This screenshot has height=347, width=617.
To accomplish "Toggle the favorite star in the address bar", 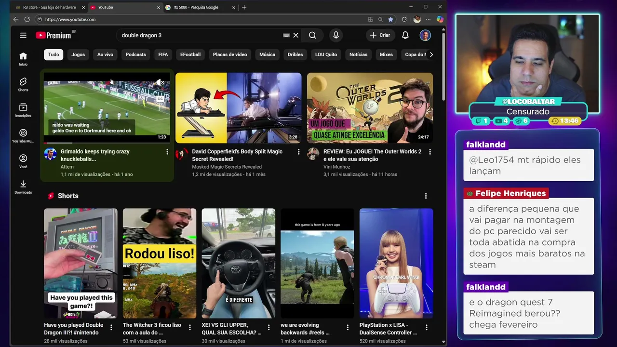I will coord(390,19).
